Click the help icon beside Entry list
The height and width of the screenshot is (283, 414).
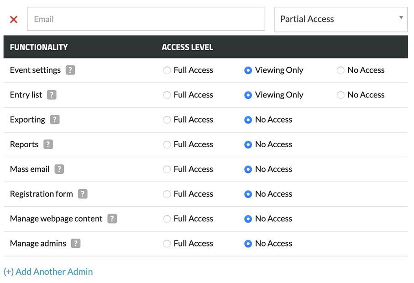(52, 95)
